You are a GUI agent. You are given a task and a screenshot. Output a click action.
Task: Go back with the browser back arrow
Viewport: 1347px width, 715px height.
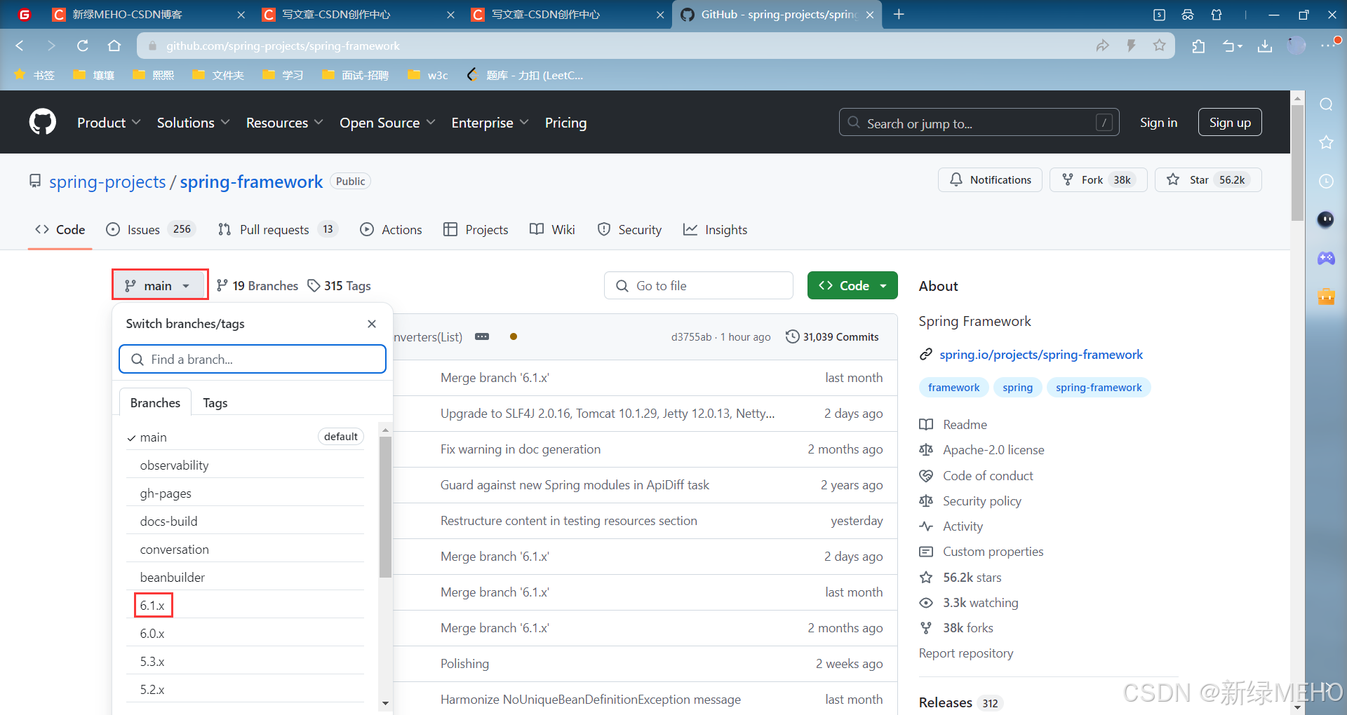tap(20, 46)
